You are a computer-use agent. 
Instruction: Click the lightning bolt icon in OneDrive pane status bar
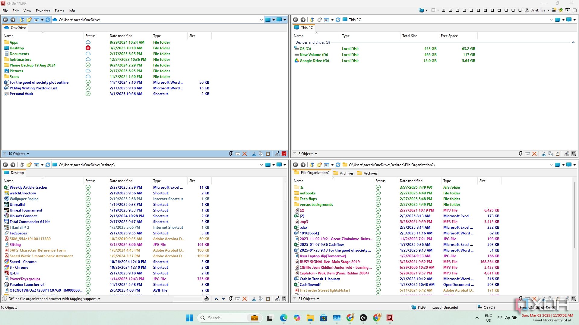coord(231,154)
